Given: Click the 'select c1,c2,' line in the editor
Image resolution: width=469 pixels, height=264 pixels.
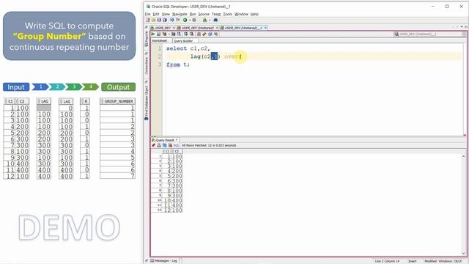Looking at the screenshot, I should pos(188,48).
